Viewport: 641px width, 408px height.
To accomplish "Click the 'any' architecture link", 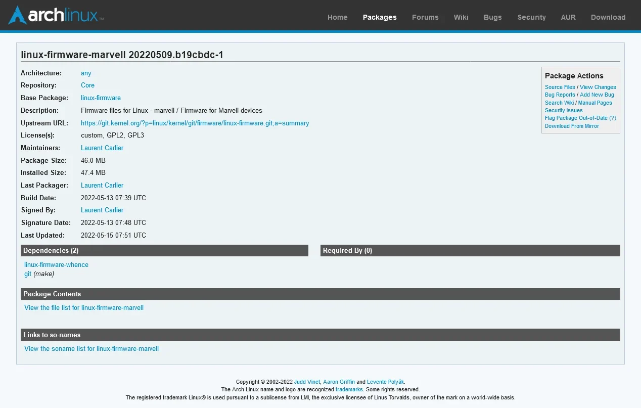I will pyautogui.click(x=86, y=73).
